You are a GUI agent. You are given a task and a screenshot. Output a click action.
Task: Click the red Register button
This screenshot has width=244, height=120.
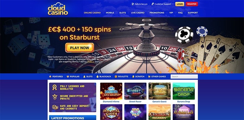[192, 4]
